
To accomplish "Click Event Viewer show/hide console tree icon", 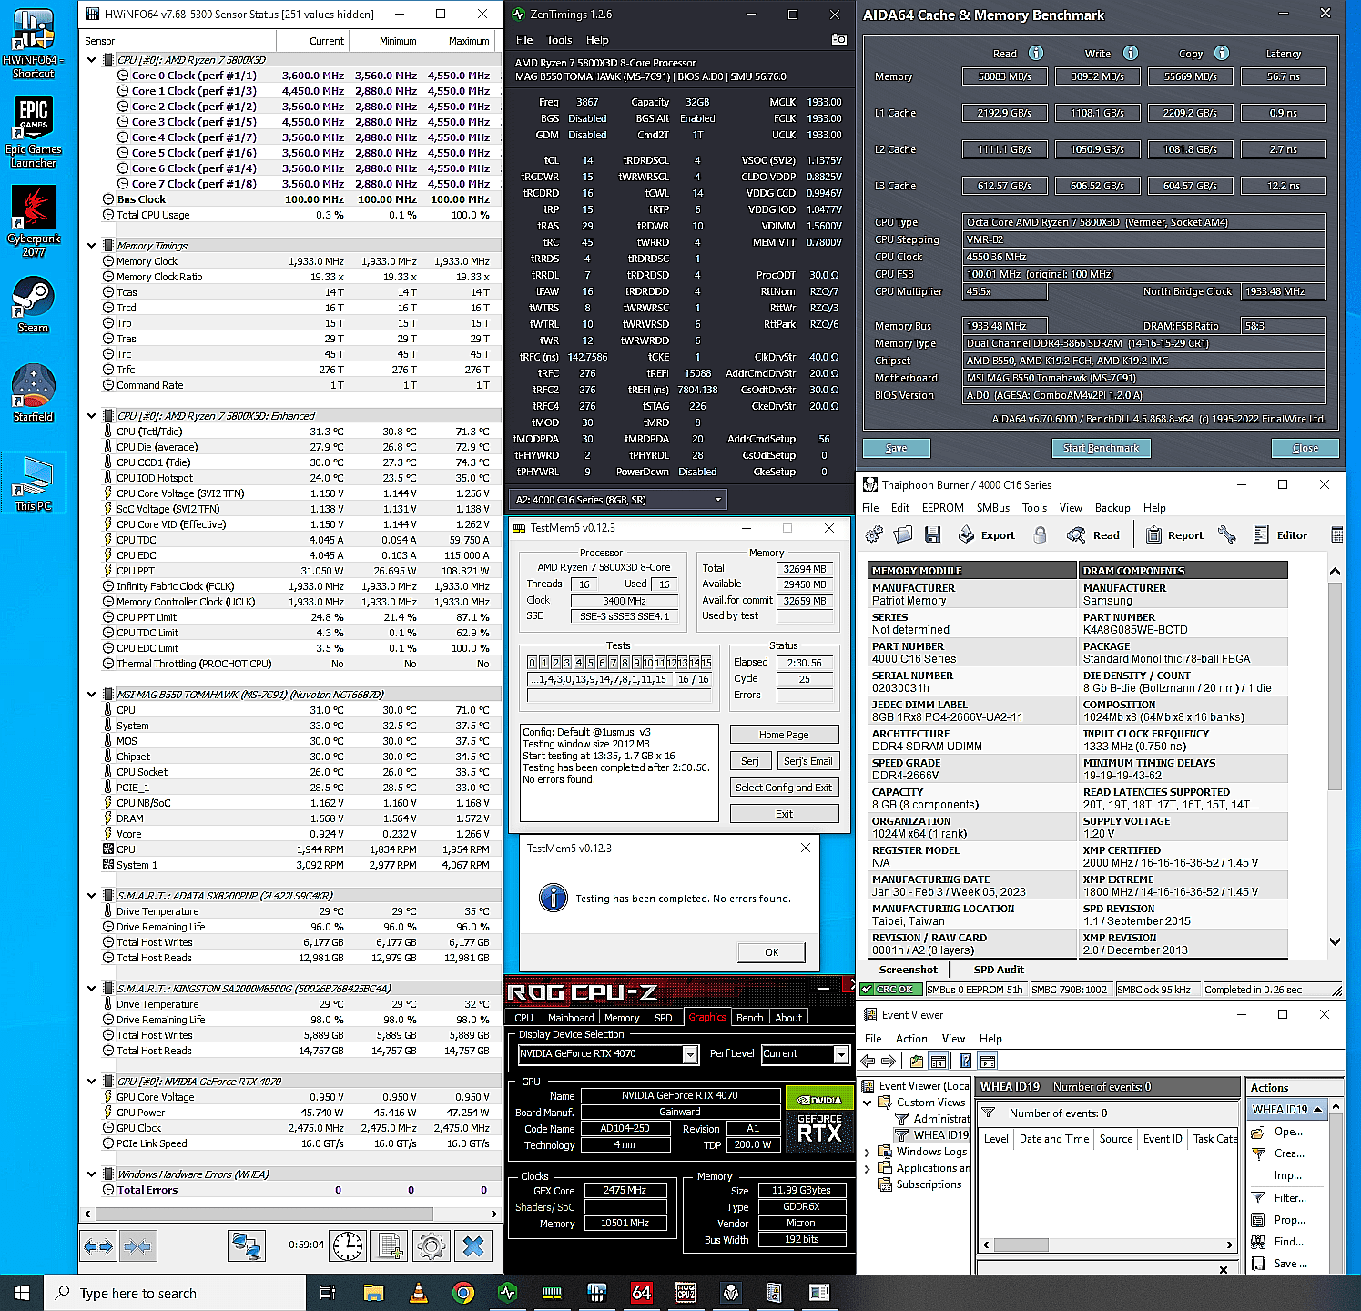I will (x=939, y=1061).
